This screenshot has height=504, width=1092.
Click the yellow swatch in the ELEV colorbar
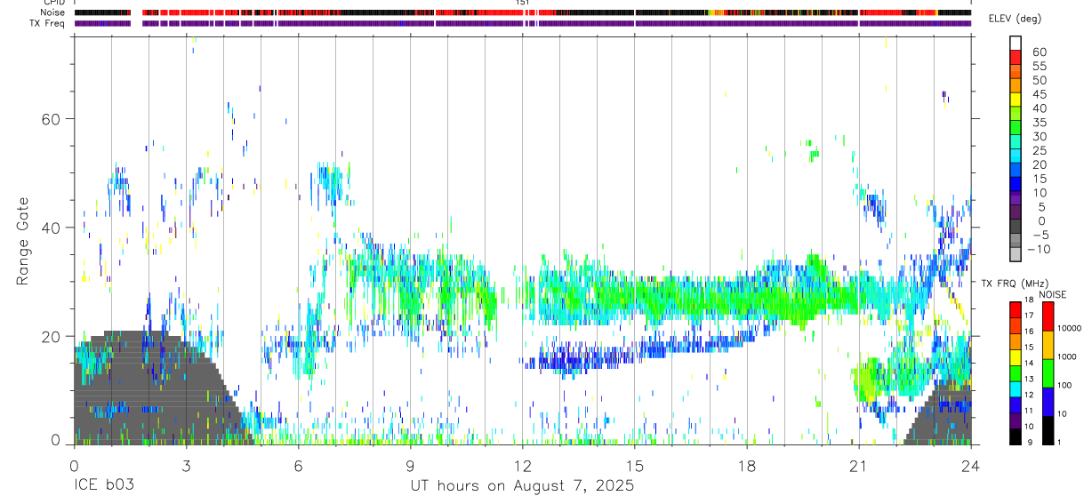[1016, 100]
